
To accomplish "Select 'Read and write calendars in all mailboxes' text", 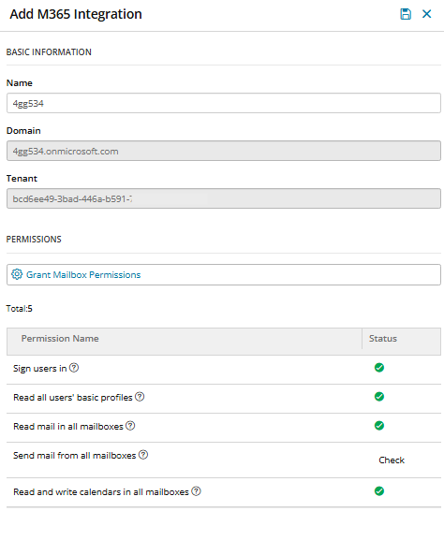I will (101, 492).
